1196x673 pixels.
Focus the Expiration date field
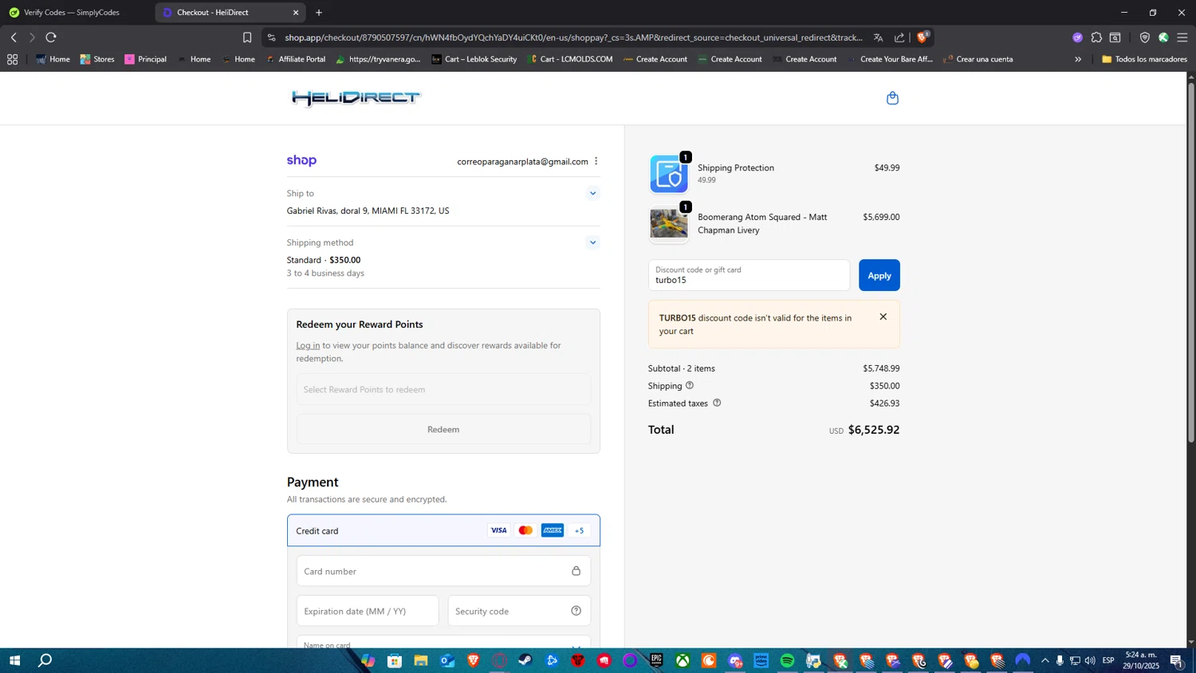pos(368,611)
